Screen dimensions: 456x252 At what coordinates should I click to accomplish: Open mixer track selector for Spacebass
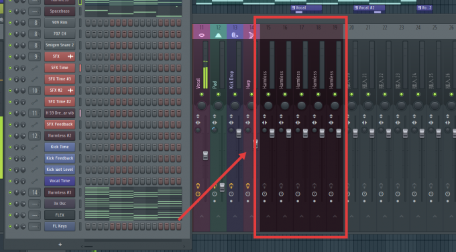click(x=34, y=11)
